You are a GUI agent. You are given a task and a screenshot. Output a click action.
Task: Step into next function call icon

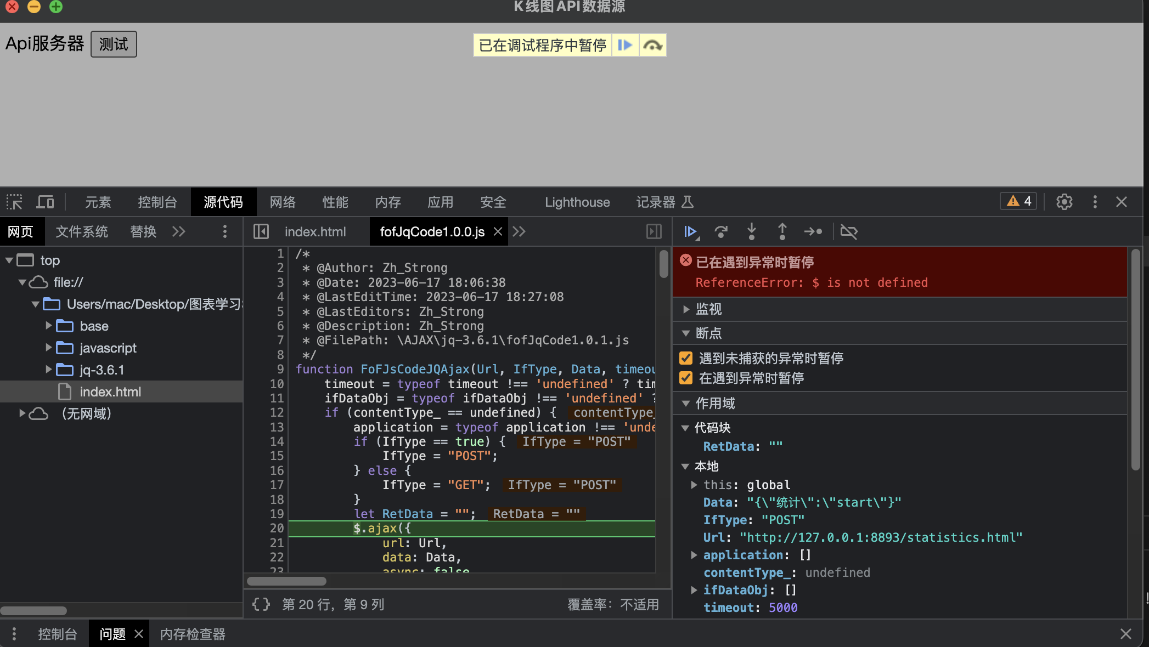point(752,232)
